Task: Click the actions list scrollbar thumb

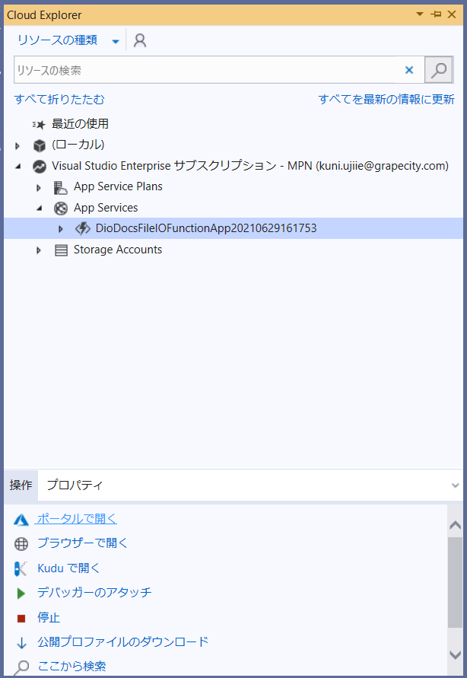Action: (455, 582)
